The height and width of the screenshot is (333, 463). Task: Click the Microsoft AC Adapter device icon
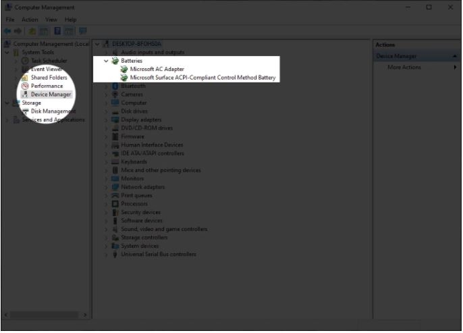click(124, 69)
